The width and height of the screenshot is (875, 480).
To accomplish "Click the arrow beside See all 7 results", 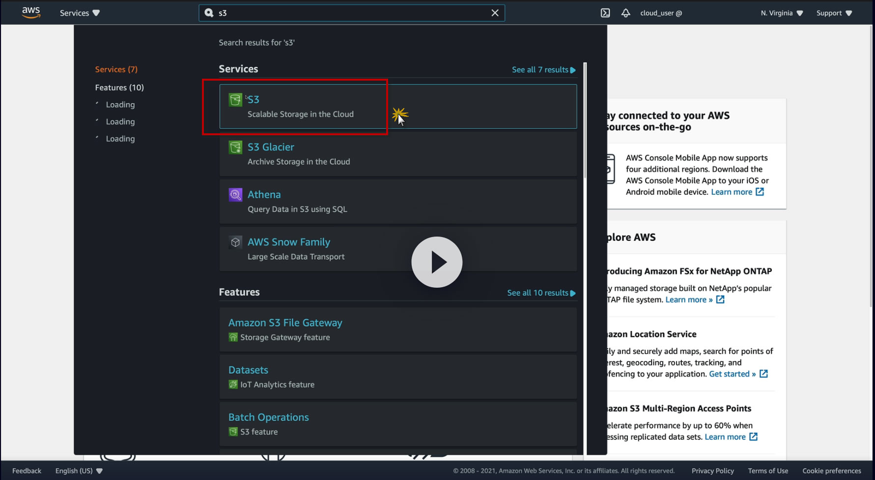I will (x=573, y=70).
